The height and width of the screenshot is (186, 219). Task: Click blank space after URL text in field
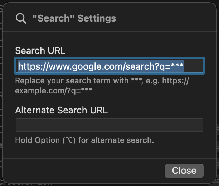194,66
